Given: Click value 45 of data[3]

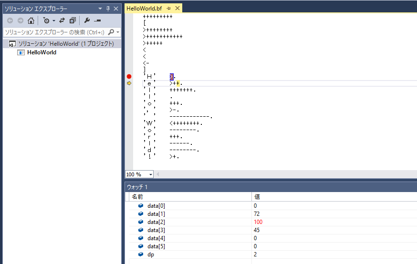Looking at the screenshot, I should [257, 230].
